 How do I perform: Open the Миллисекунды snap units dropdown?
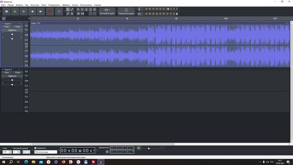[x=46, y=152]
